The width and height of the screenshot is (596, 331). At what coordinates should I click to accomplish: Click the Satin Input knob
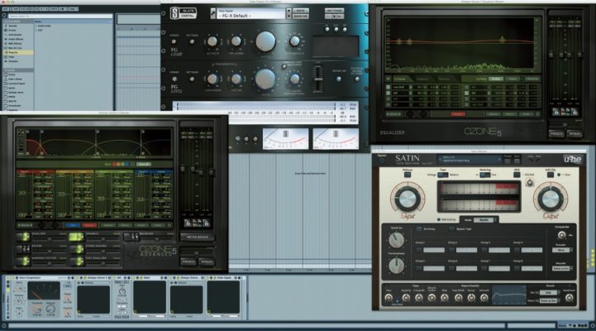(407, 199)
